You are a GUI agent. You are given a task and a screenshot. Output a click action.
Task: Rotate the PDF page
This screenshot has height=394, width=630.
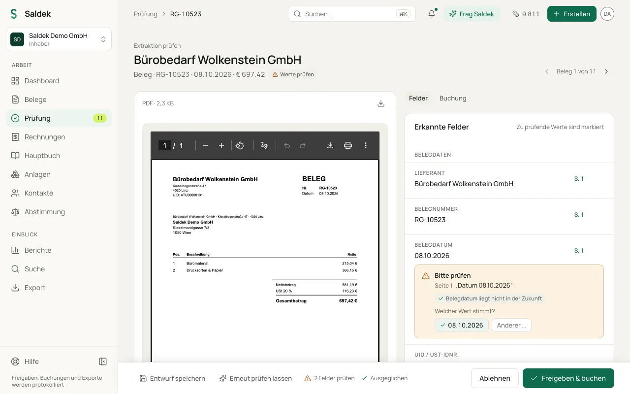(240, 145)
